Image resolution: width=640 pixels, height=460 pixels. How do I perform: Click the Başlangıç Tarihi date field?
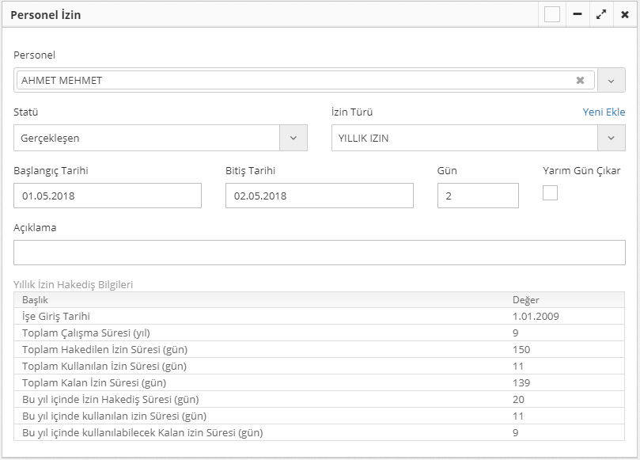pos(108,196)
